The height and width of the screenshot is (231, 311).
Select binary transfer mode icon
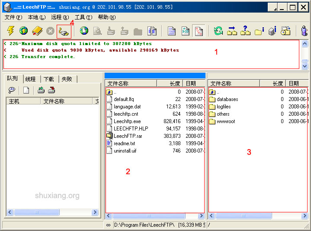point(172,31)
